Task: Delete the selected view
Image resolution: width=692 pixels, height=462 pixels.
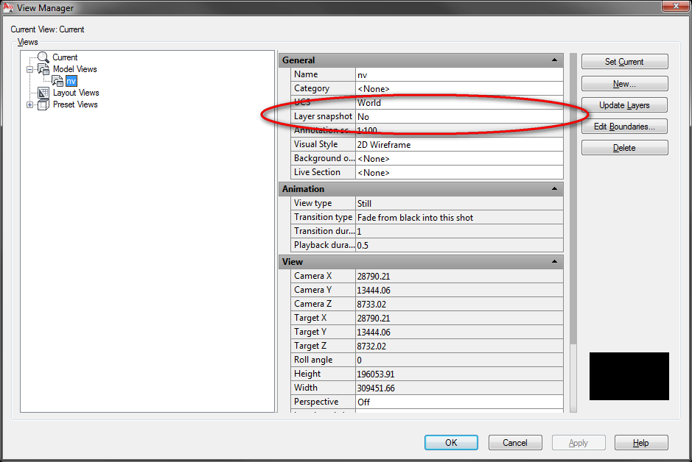Action: tap(624, 148)
